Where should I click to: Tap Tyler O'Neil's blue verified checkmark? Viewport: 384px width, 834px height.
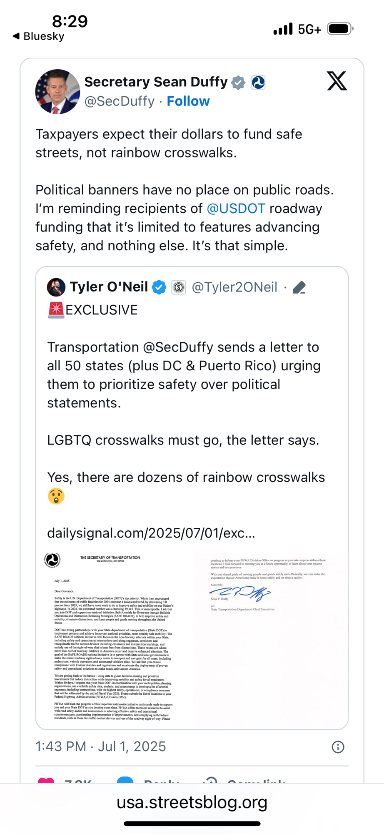[x=159, y=287]
